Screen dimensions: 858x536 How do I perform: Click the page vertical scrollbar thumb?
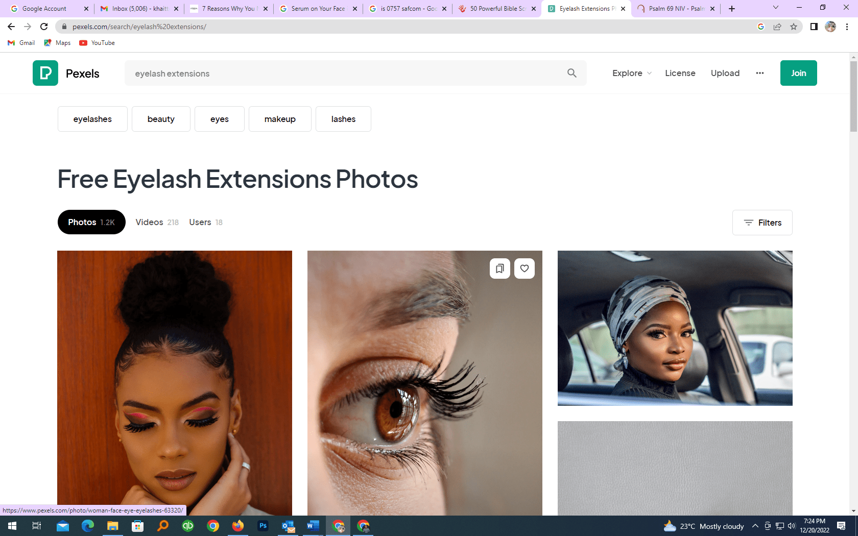[x=853, y=97]
